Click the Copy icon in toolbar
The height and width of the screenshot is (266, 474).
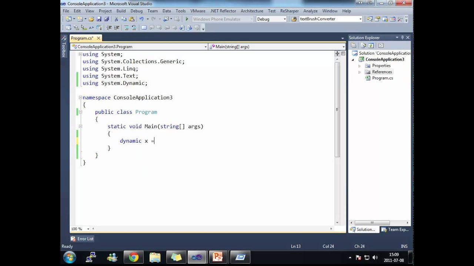coord(124,19)
